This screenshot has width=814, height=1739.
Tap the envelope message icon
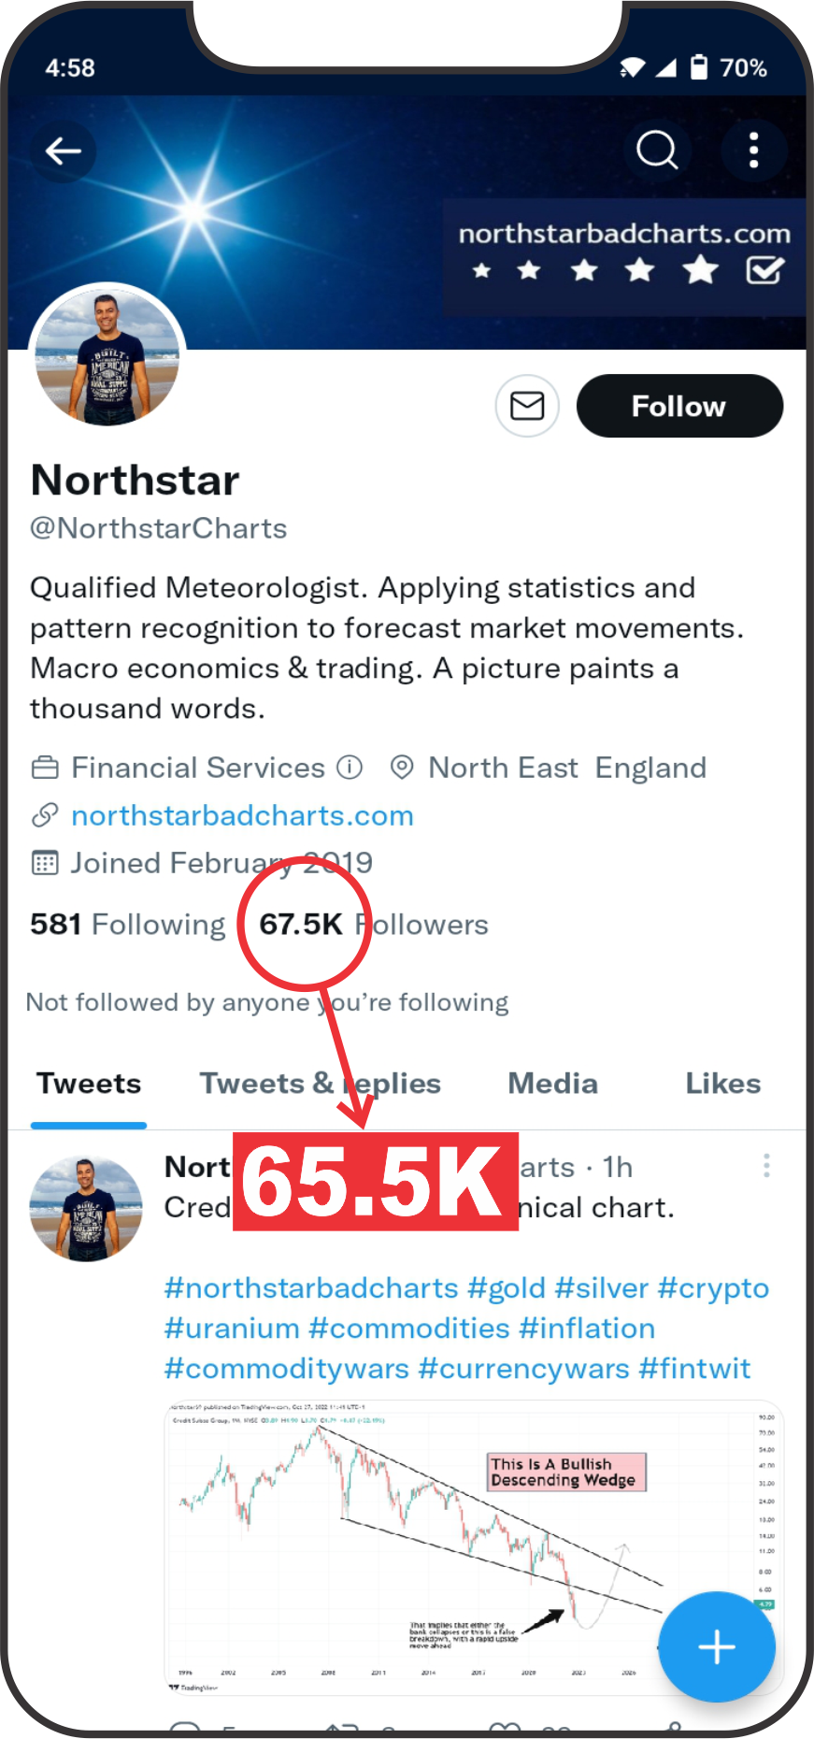(x=527, y=406)
